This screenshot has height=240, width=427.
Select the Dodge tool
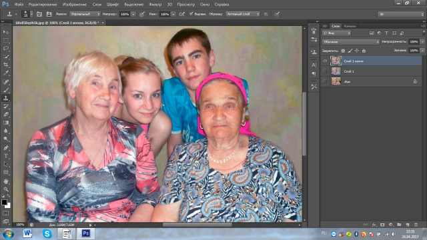pyautogui.click(x=6, y=139)
